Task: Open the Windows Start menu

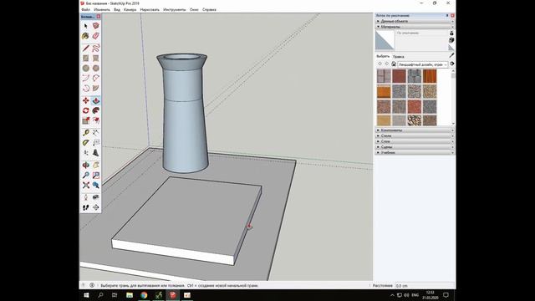Action: pos(86,295)
